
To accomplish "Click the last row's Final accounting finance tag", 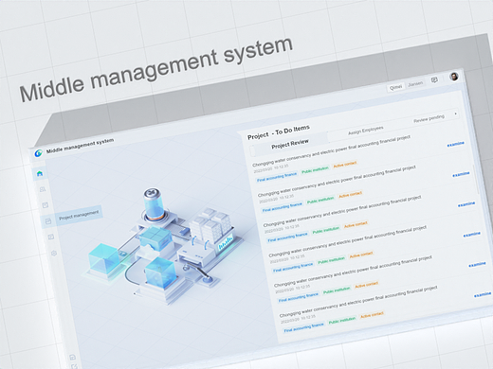I will (x=303, y=327).
